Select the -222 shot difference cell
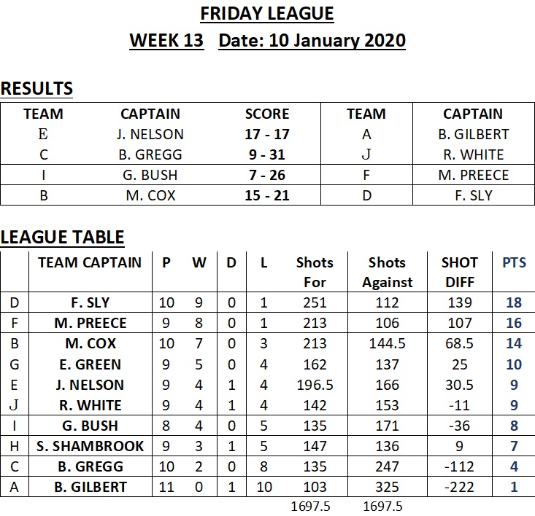Image resolution: width=535 pixels, height=516 pixels. click(460, 487)
